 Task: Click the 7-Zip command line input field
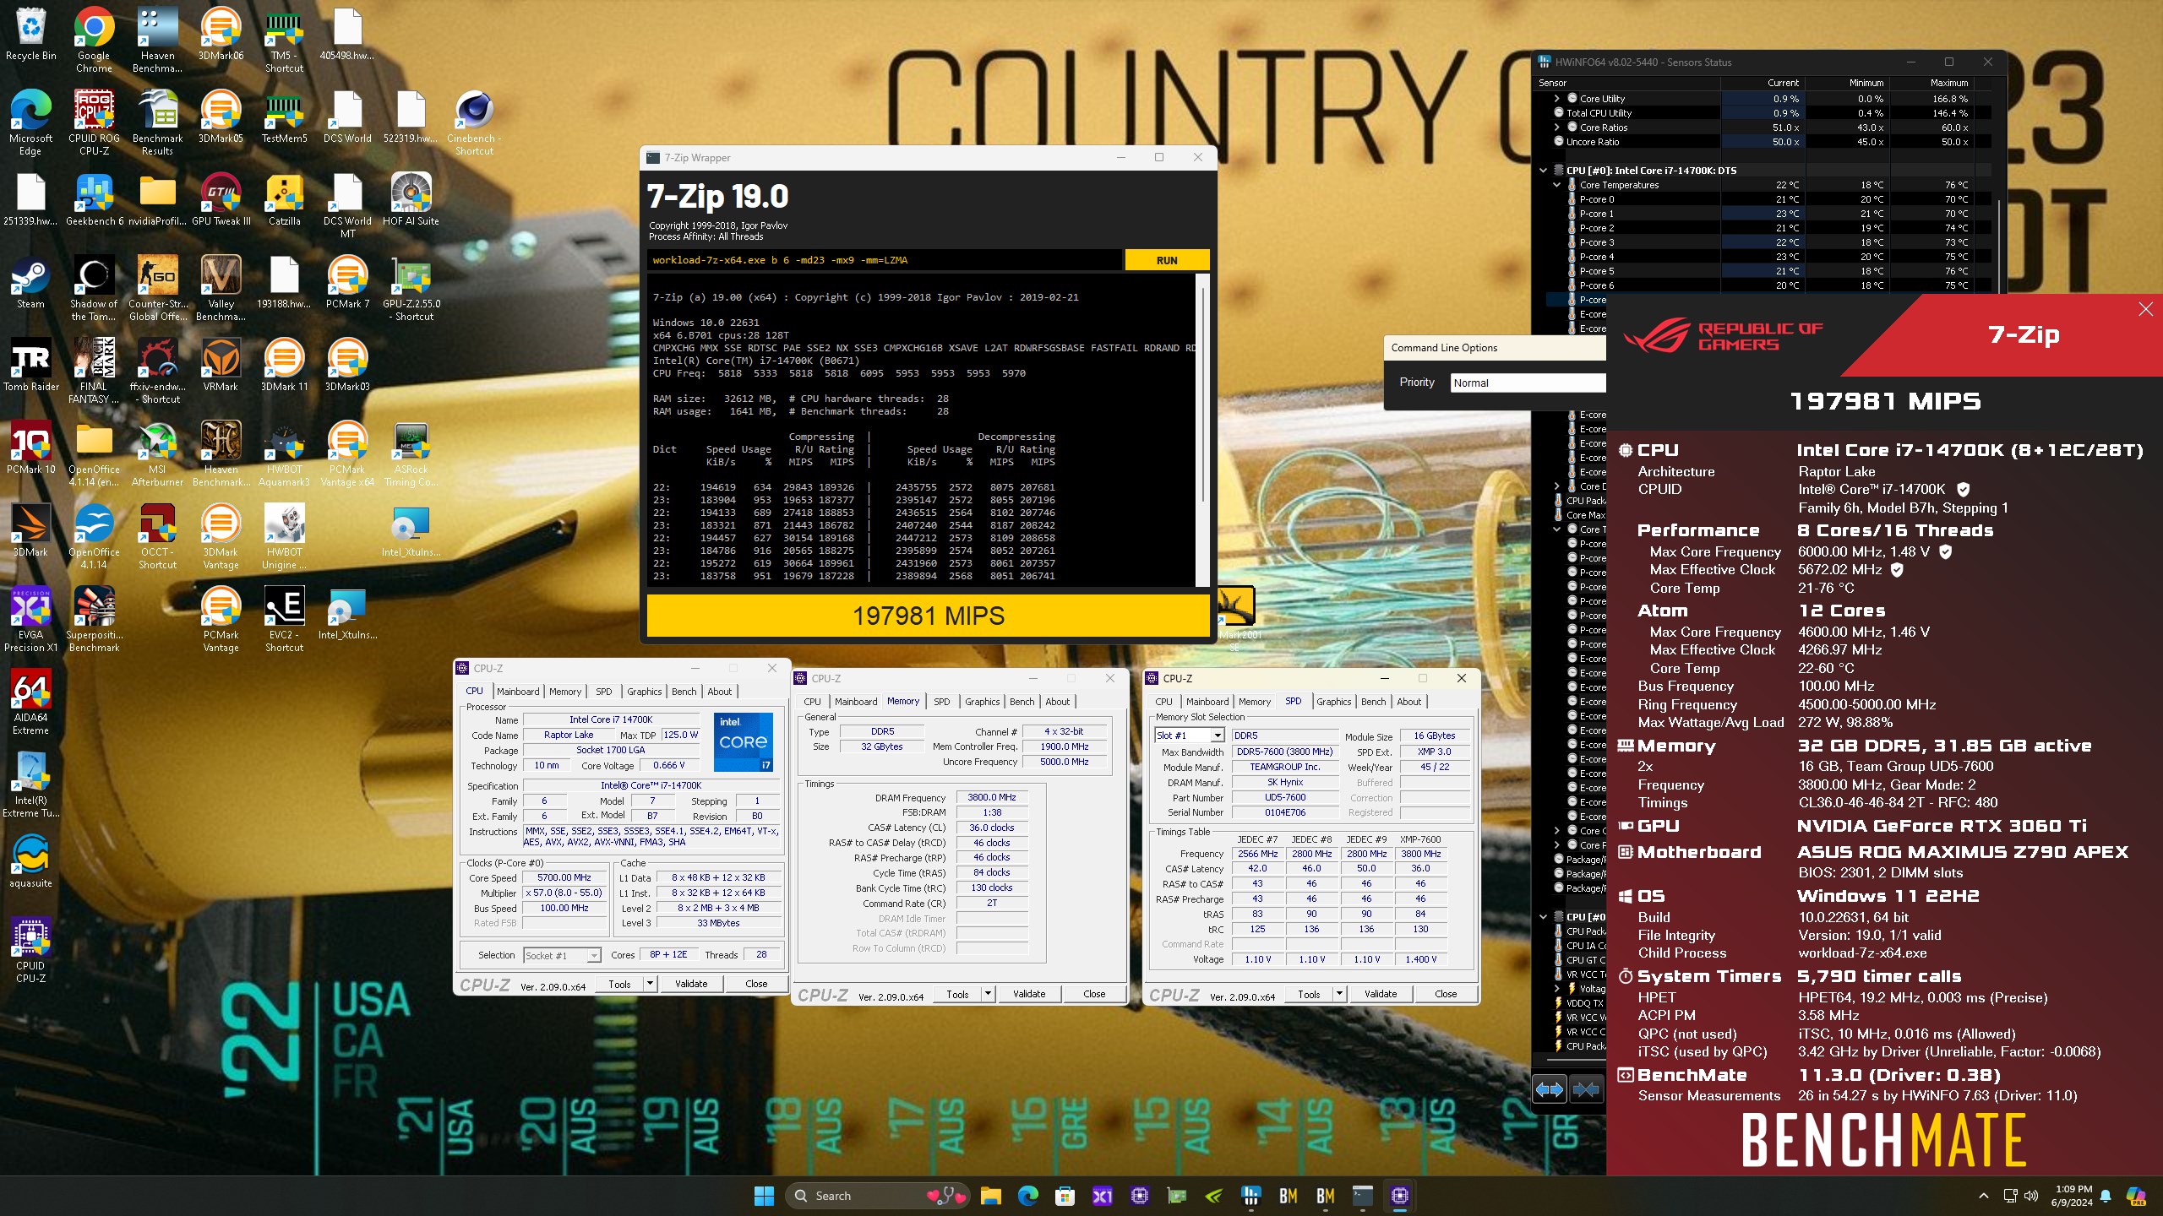point(885,260)
